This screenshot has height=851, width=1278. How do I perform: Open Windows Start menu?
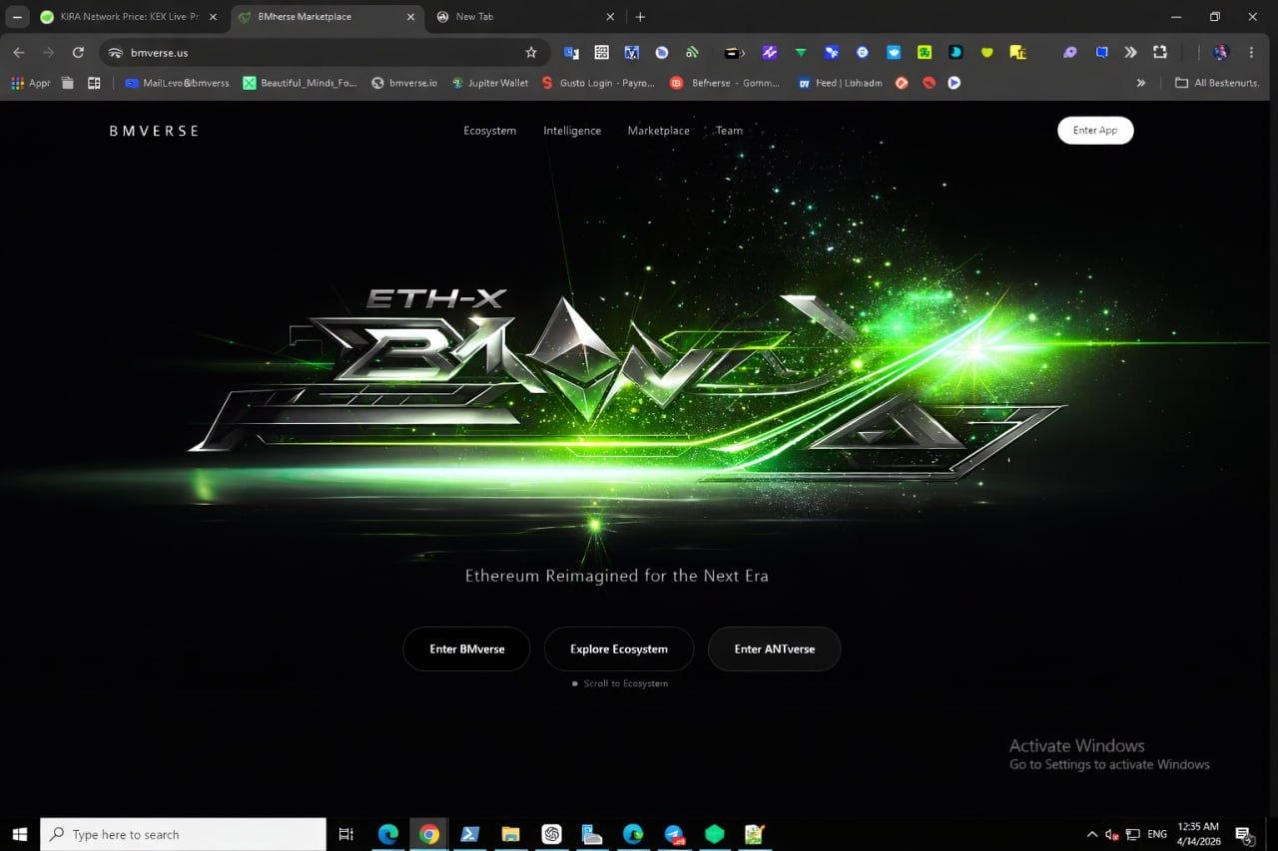[20, 834]
